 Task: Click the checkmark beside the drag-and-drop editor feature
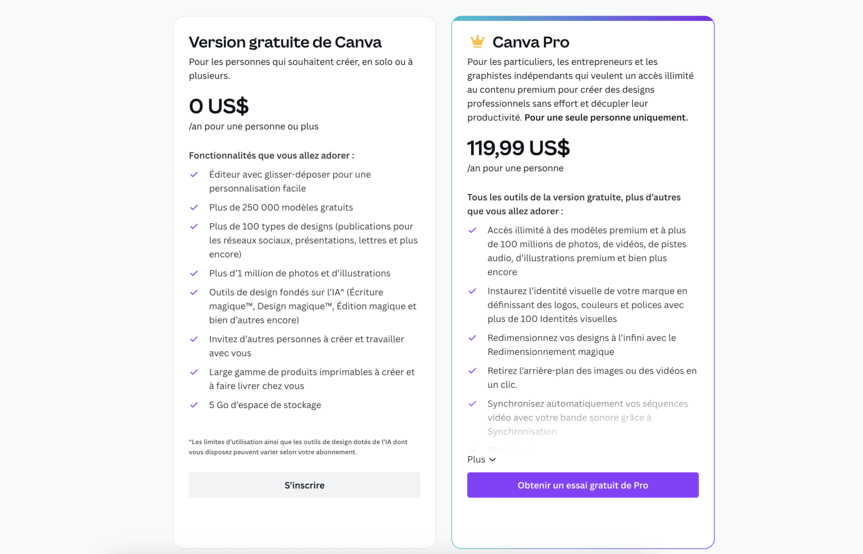click(194, 174)
